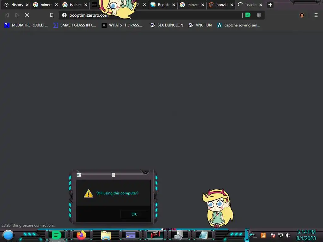Close the History tab
The height and width of the screenshot is (242, 323).
coord(27,5)
